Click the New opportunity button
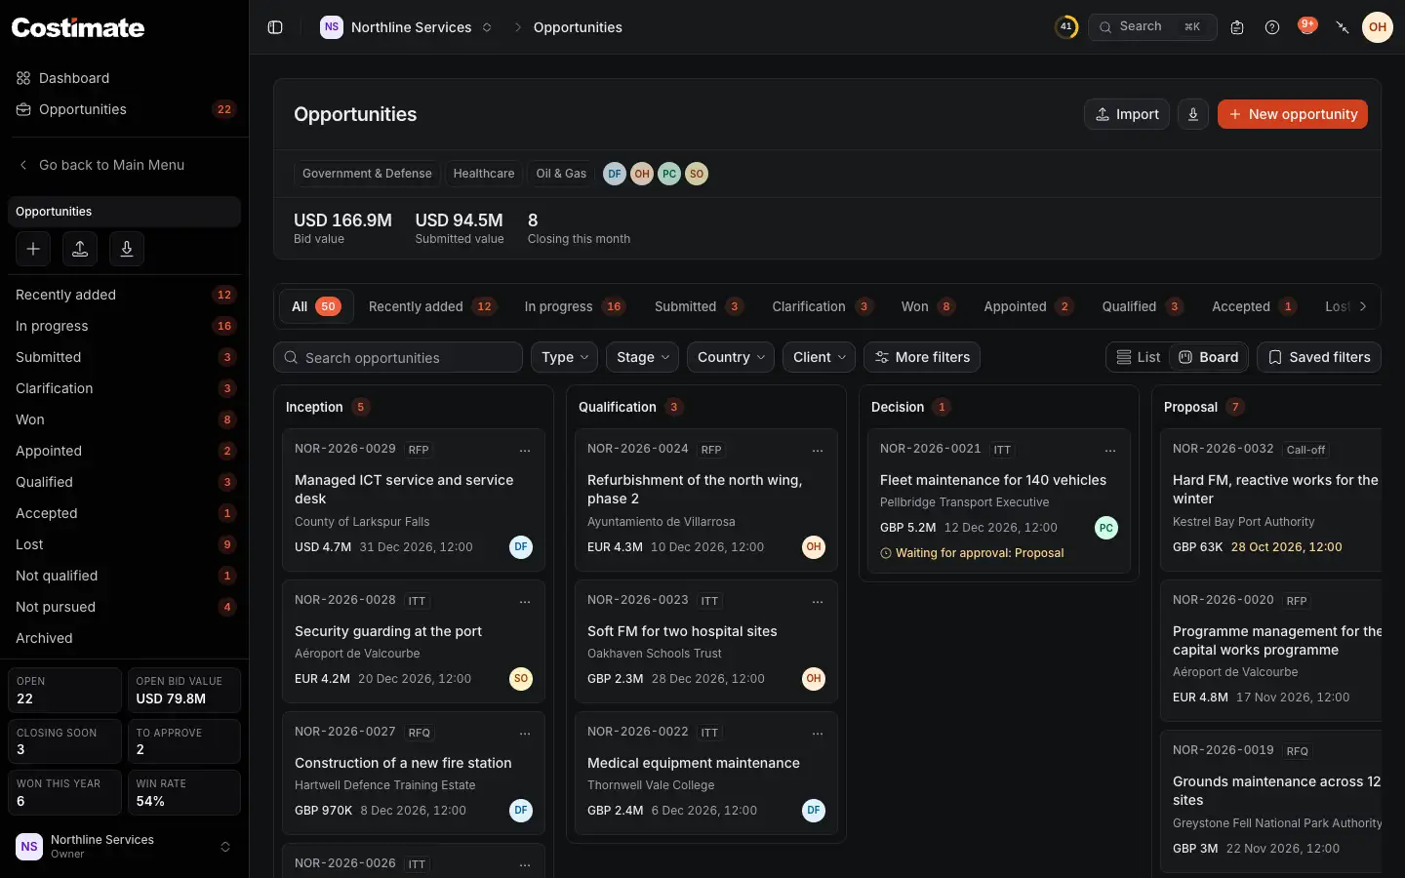The width and height of the screenshot is (1405, 878). 1293,114
